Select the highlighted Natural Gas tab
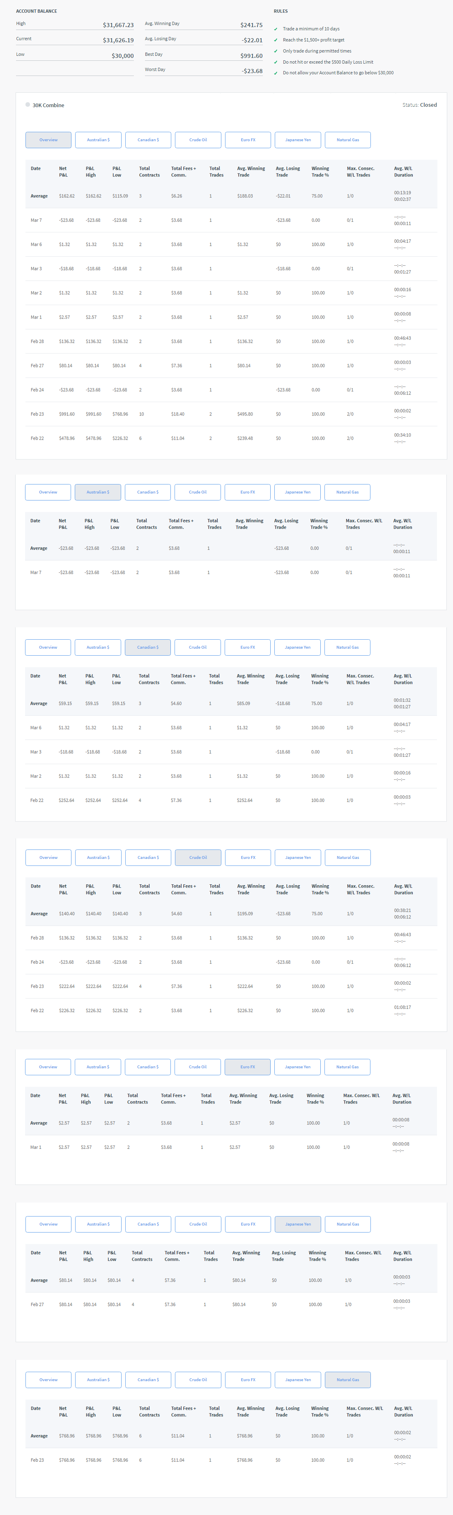 (348, 1380)
